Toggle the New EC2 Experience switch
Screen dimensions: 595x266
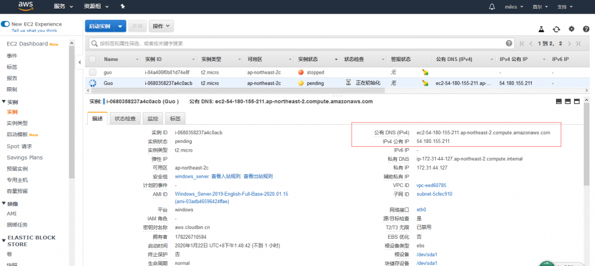(x=5, y=24)
